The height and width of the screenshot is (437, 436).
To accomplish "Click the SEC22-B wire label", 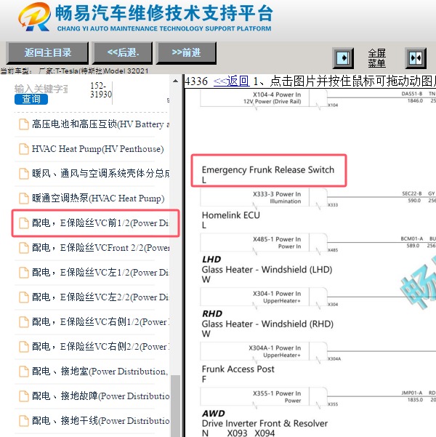I will coord(412,193).
